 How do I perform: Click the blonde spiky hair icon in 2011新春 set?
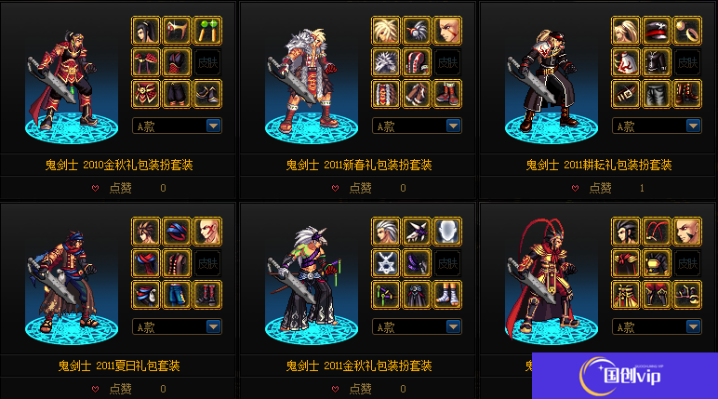386,31
